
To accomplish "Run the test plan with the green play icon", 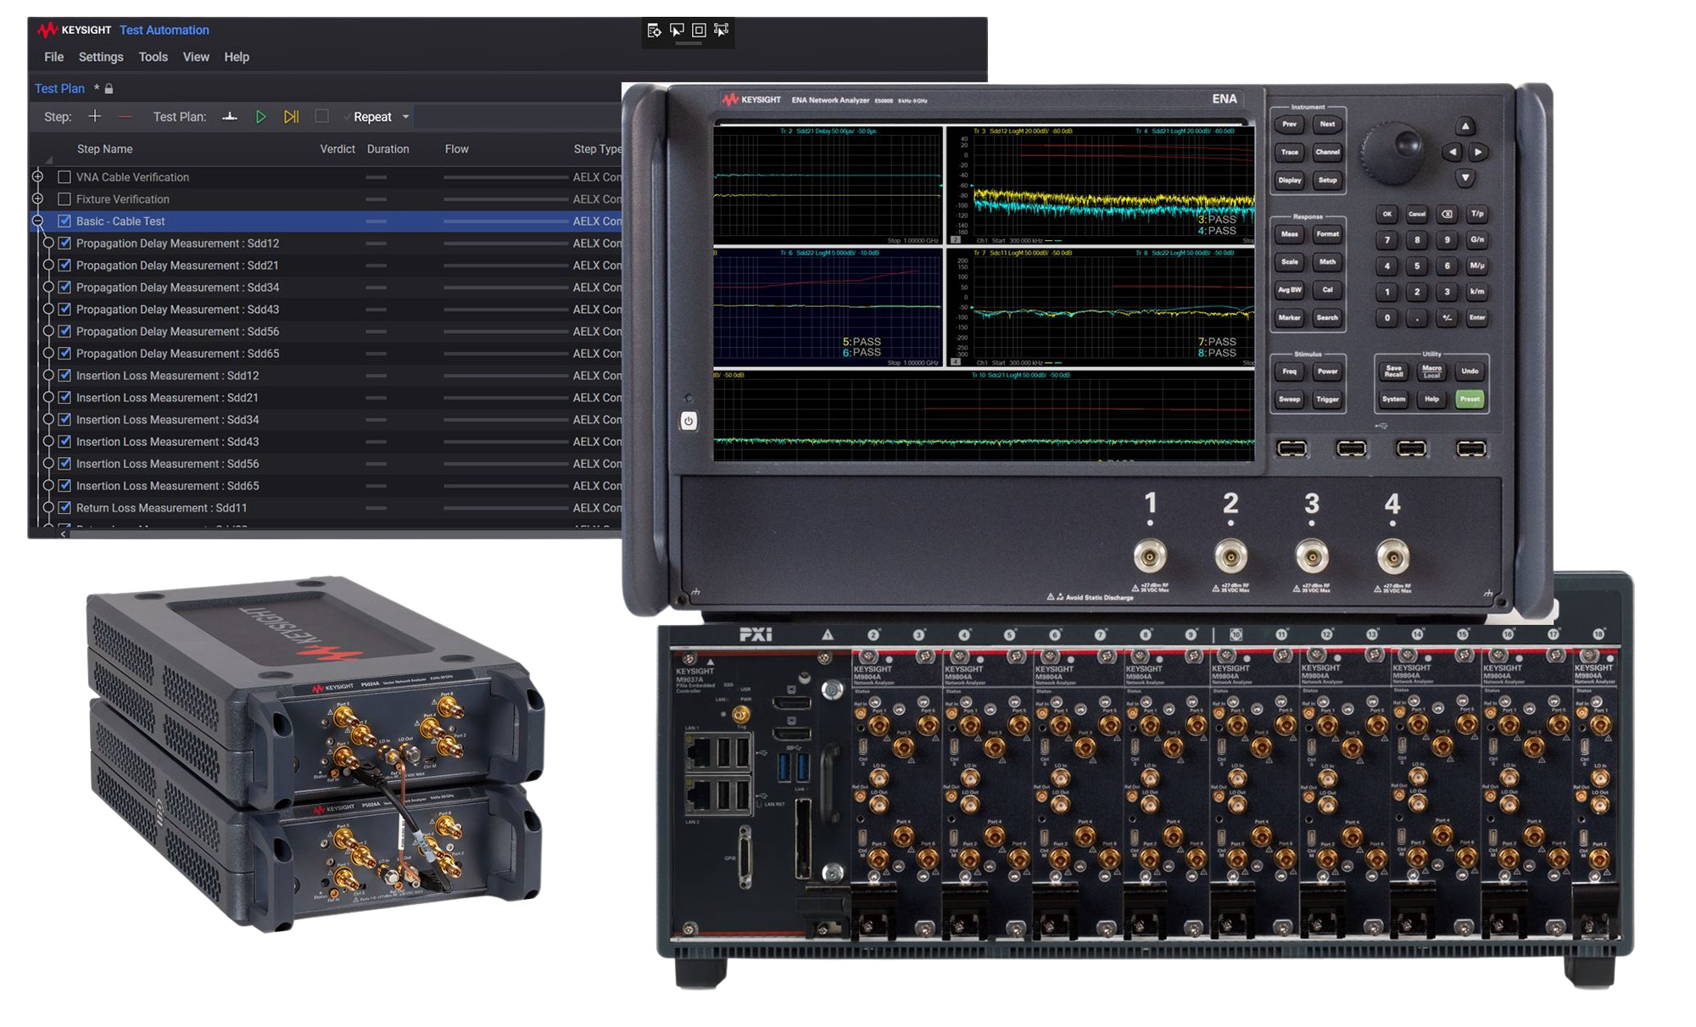I will (260, 117).
